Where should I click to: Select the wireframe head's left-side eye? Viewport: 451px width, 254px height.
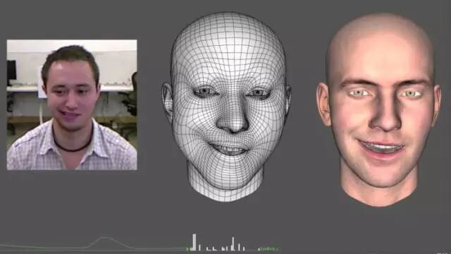204,92
